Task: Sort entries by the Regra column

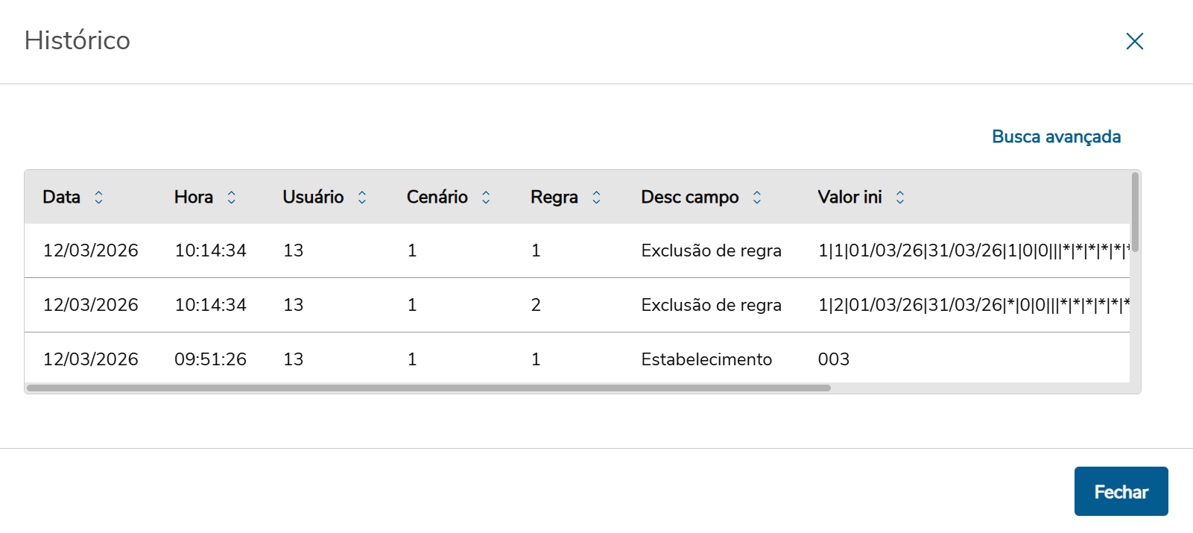Action: [x=596, y=197]
